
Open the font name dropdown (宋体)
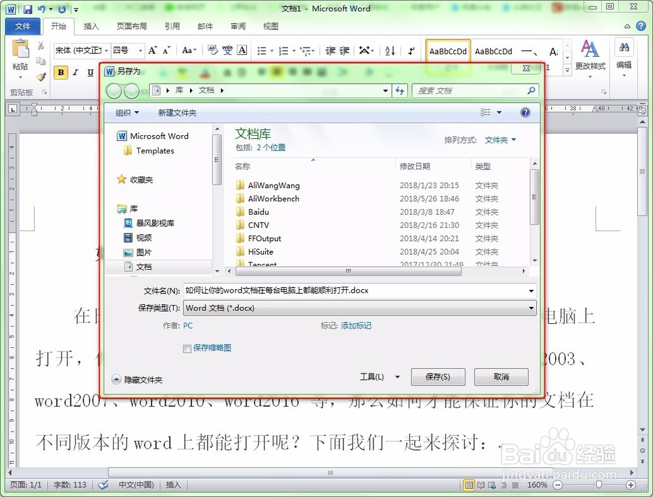[x=106, y=50]
